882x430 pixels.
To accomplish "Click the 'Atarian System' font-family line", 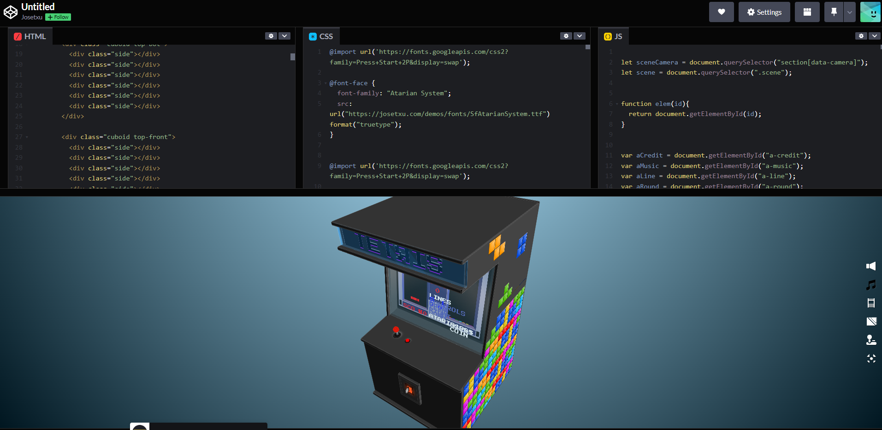I will click(x=394, y=93).
